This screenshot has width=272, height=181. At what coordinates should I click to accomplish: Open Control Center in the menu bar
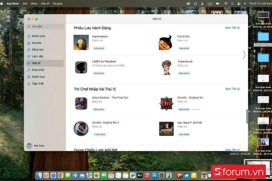tap(239, 3)
